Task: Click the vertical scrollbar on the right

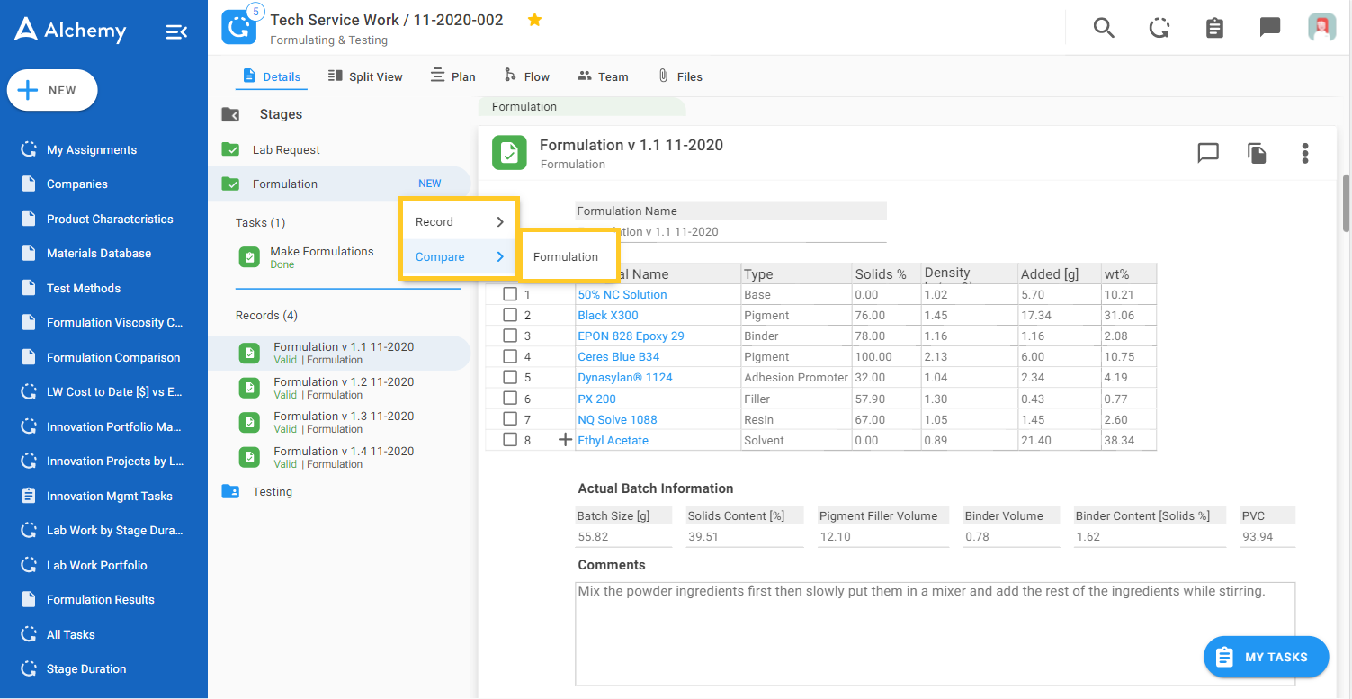Action: click(x=1347, y=203)
